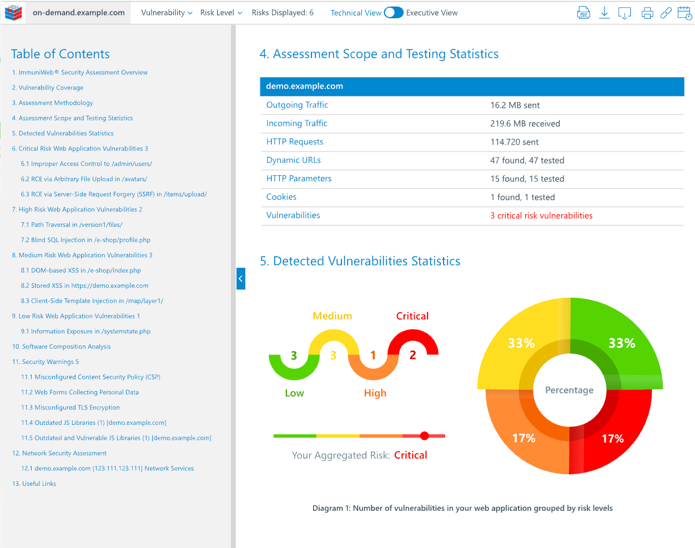695x548 pixels.
Task: Click the High orange arc with count 1
Action: [373, 368]
